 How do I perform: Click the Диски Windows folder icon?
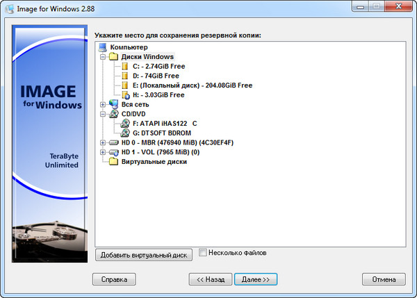tap(113, 56)
